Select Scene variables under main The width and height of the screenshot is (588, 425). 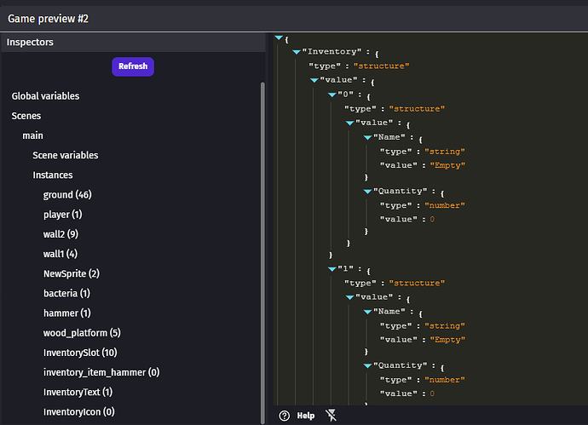coord(65,155)
